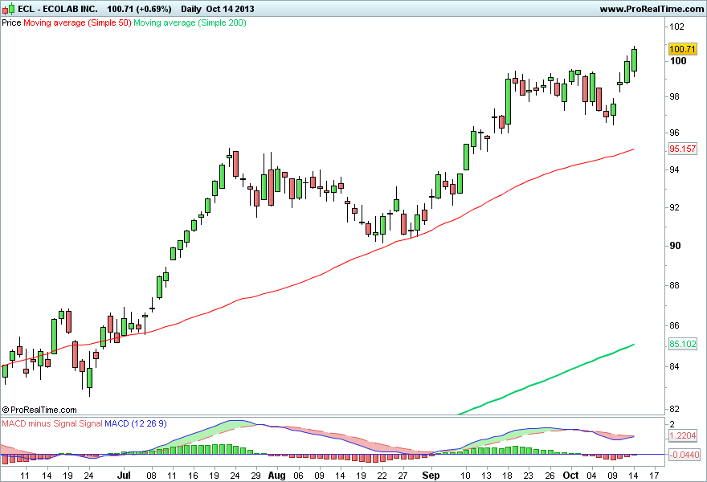Click the '100.71 (+0.69%)' price change text
Image resolution: width=707 pixels, height=482 pixels.
click(139, 9)
